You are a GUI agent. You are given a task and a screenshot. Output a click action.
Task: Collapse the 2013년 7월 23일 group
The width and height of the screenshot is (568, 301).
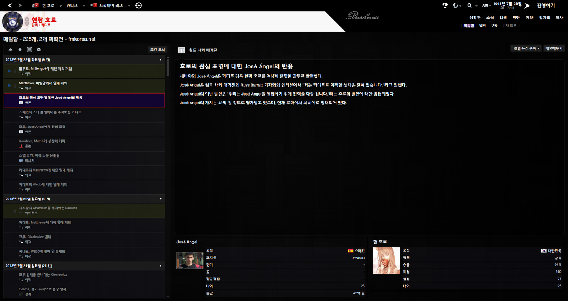pos(161,59)
